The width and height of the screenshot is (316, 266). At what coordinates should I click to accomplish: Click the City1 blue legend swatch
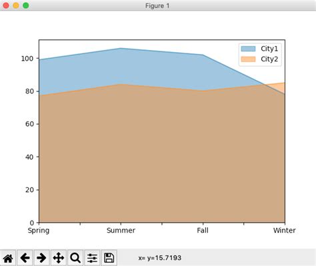tap(248, 49)
